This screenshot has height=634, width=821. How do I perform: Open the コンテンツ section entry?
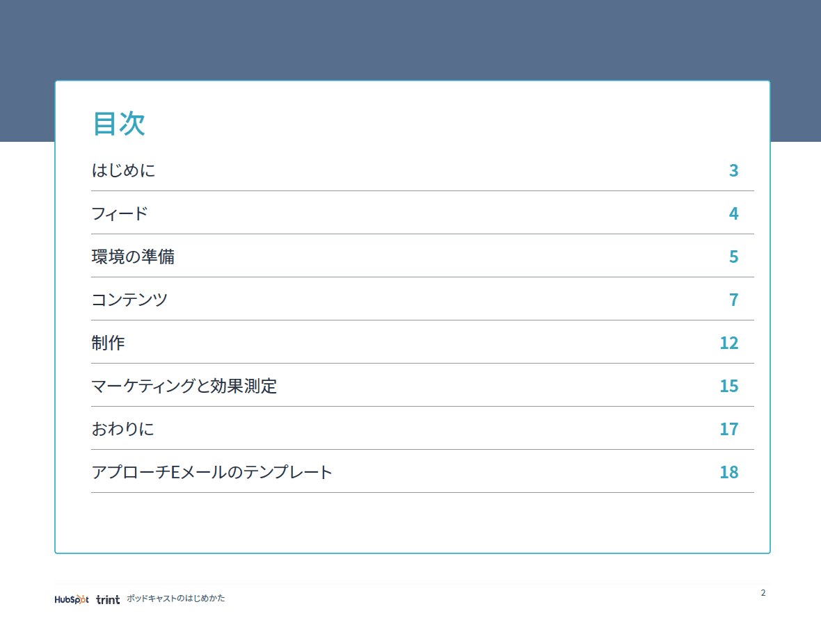129,300
